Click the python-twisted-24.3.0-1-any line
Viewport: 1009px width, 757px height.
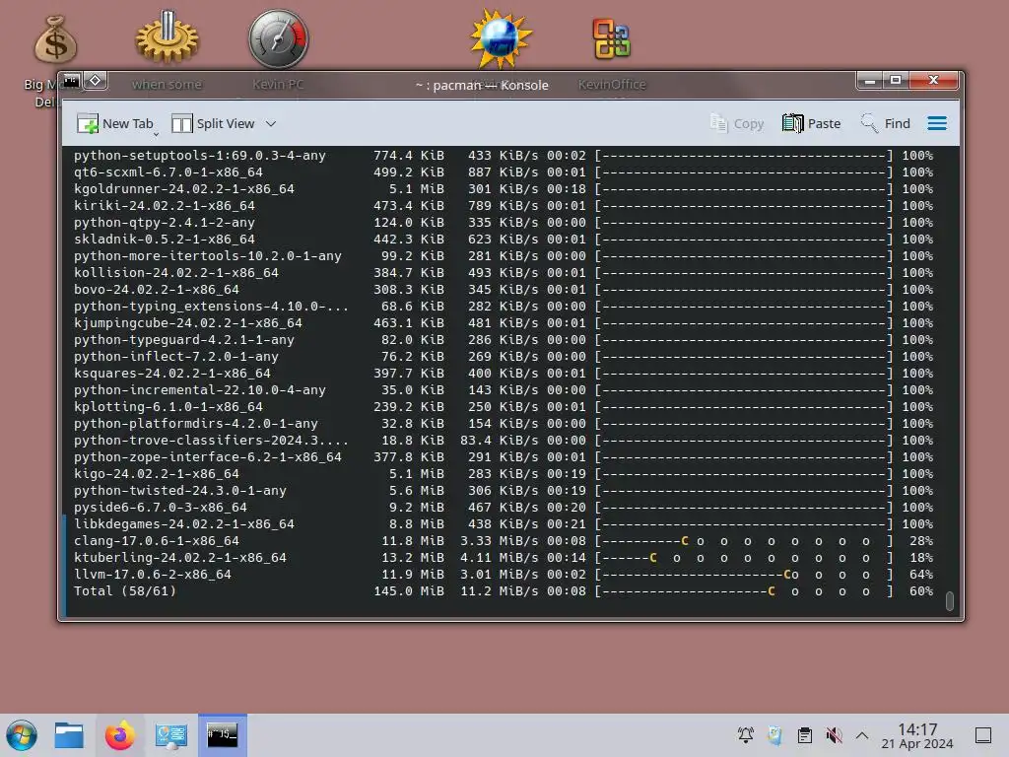click(504, 491)
